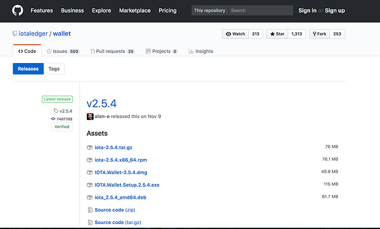Open the v2.5.4 tag link in sidebar
Image resolution: width=380 pixels, height=229 pixels.
[x=66, y=111]
